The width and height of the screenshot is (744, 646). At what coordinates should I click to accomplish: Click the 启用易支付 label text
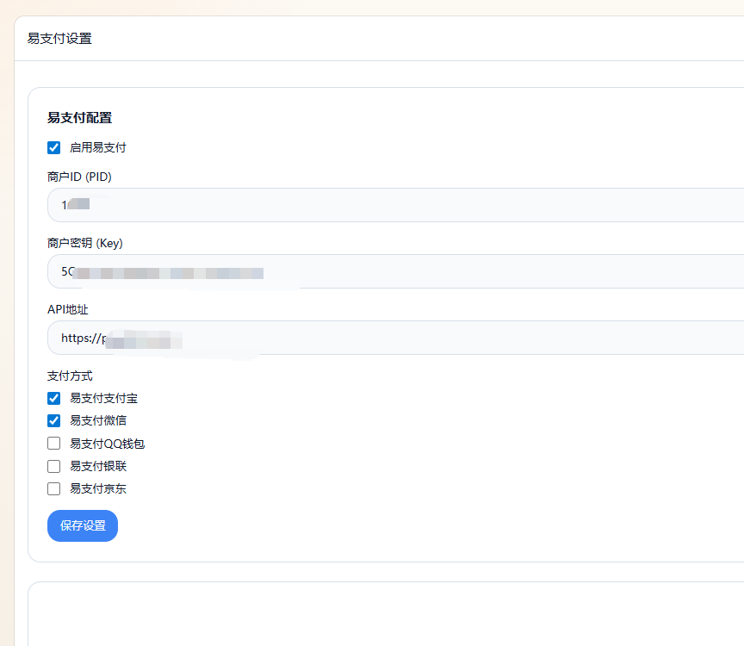(98, 147)
